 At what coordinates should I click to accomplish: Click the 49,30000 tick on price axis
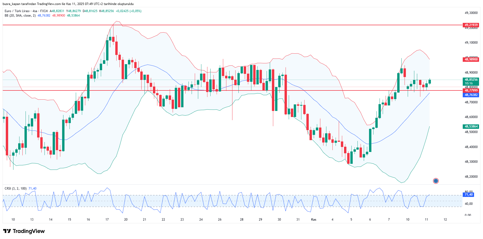pos(471,13)
